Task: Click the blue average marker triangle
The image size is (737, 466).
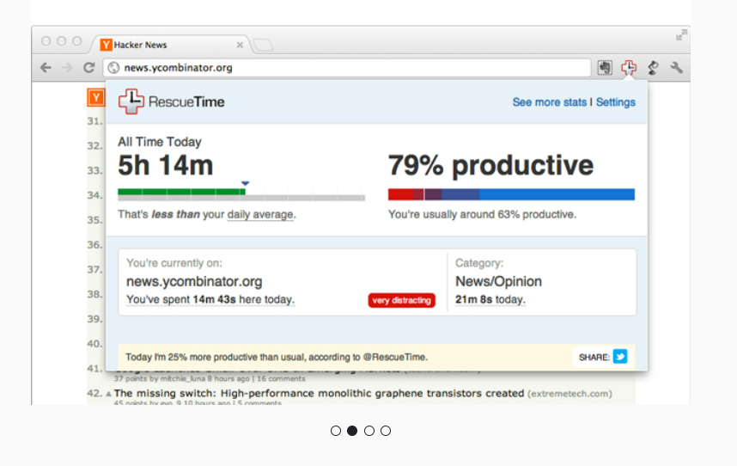Action: (245, 183)
